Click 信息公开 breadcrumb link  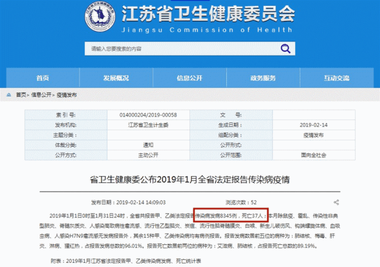[41, 95]
